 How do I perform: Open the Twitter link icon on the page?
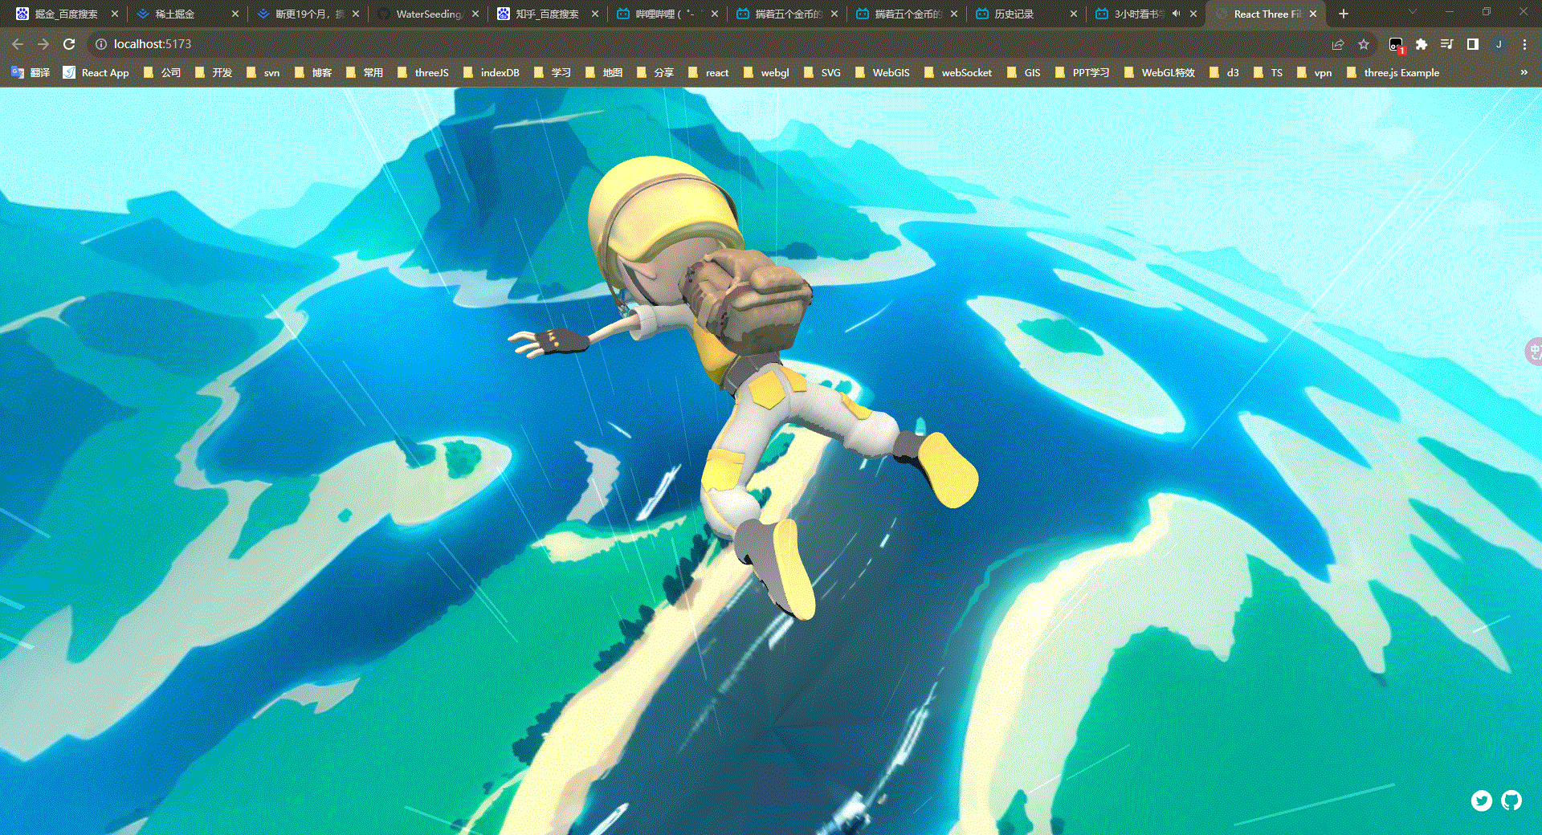pyautogui.click(x=1482, y=800)
